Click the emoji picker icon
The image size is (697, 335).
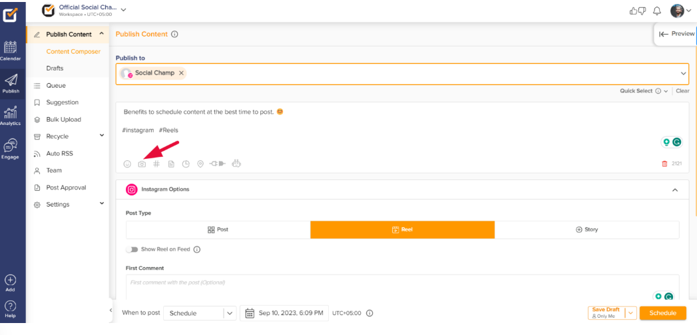pyautogui.click(x=127, y=164)
